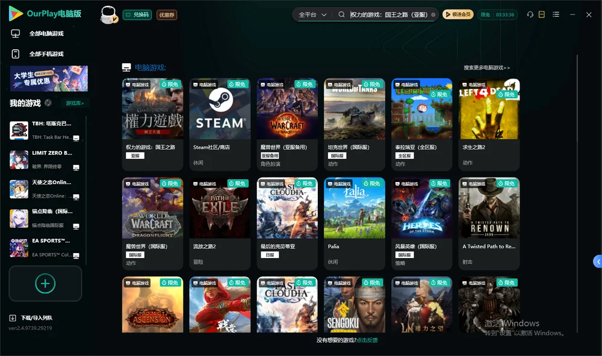Click the 限免 timer badge in header

point(497,14)
